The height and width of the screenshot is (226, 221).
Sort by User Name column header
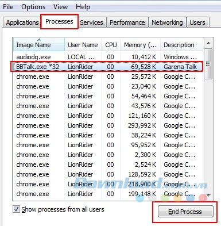(x=83, y=45)
